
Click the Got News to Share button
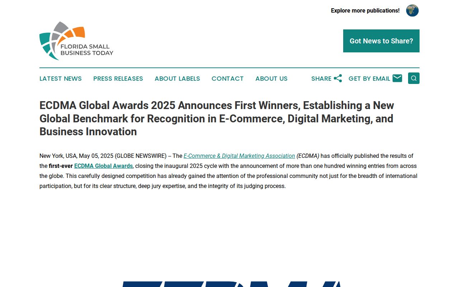click(x=381, y=41)
